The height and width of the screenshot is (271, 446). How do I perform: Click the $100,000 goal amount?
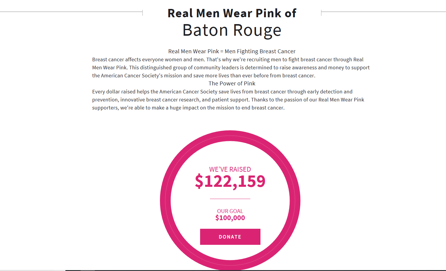(230, 218)
